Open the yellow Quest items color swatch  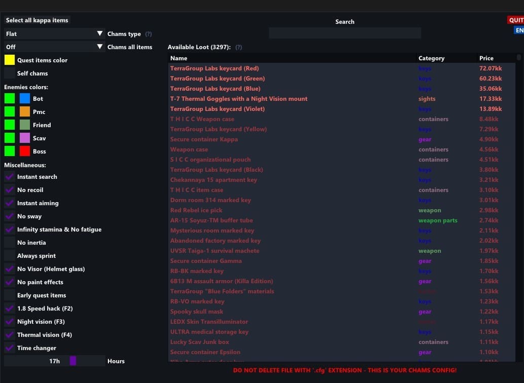pos(10,60)
